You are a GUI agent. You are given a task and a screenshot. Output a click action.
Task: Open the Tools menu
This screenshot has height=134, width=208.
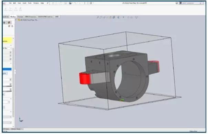30,3
